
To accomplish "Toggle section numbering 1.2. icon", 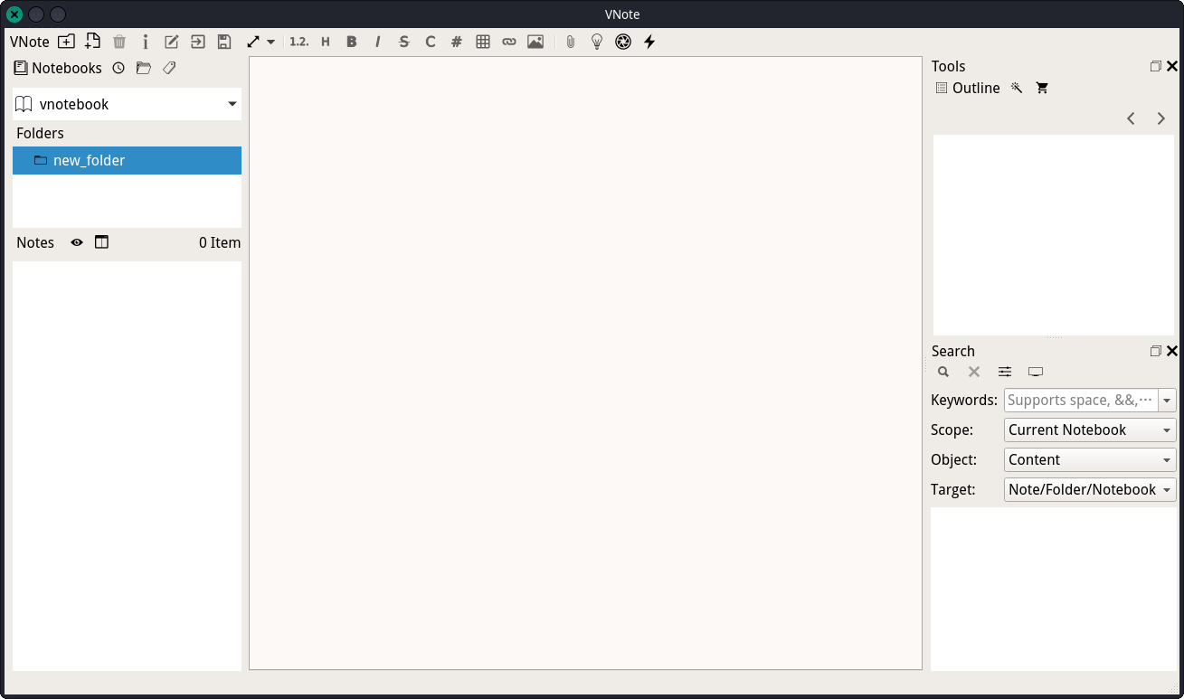I will pyautogui.click(x=299, y=42).
